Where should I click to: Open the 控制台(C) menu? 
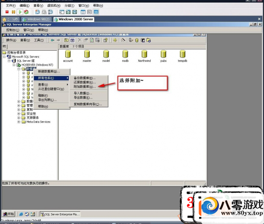(x=13, y=30)
